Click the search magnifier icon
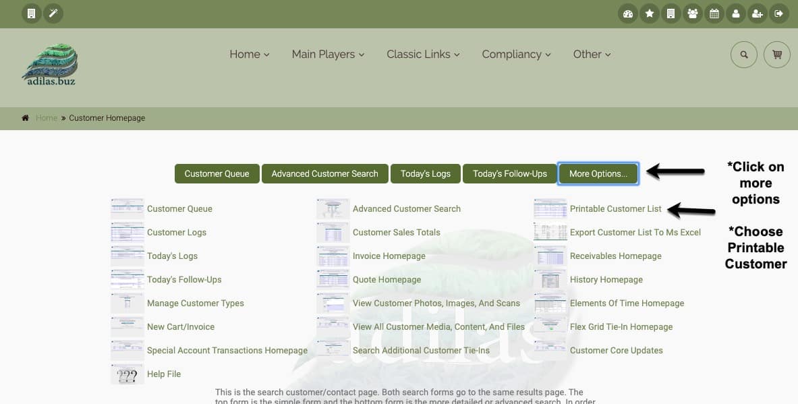This screenshot has height=404, width=798. click(x=744, y=55)
